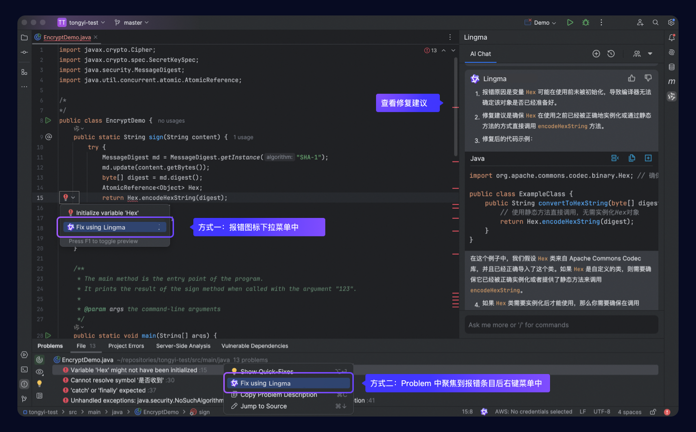Choose Copy Problem Description in the context menu
This screenshot has height=432, width=696.
[289, 395]
